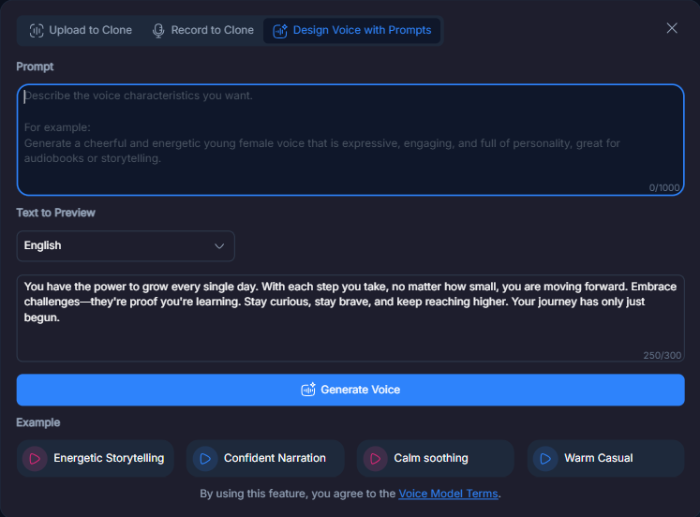The image size is (700, 517).
Task: Play the Warm Casual example icon
Action: [545, 459]
